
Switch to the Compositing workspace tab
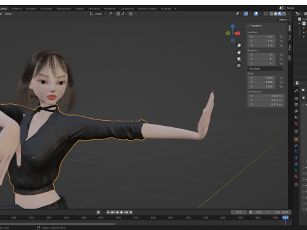point(127,9)
